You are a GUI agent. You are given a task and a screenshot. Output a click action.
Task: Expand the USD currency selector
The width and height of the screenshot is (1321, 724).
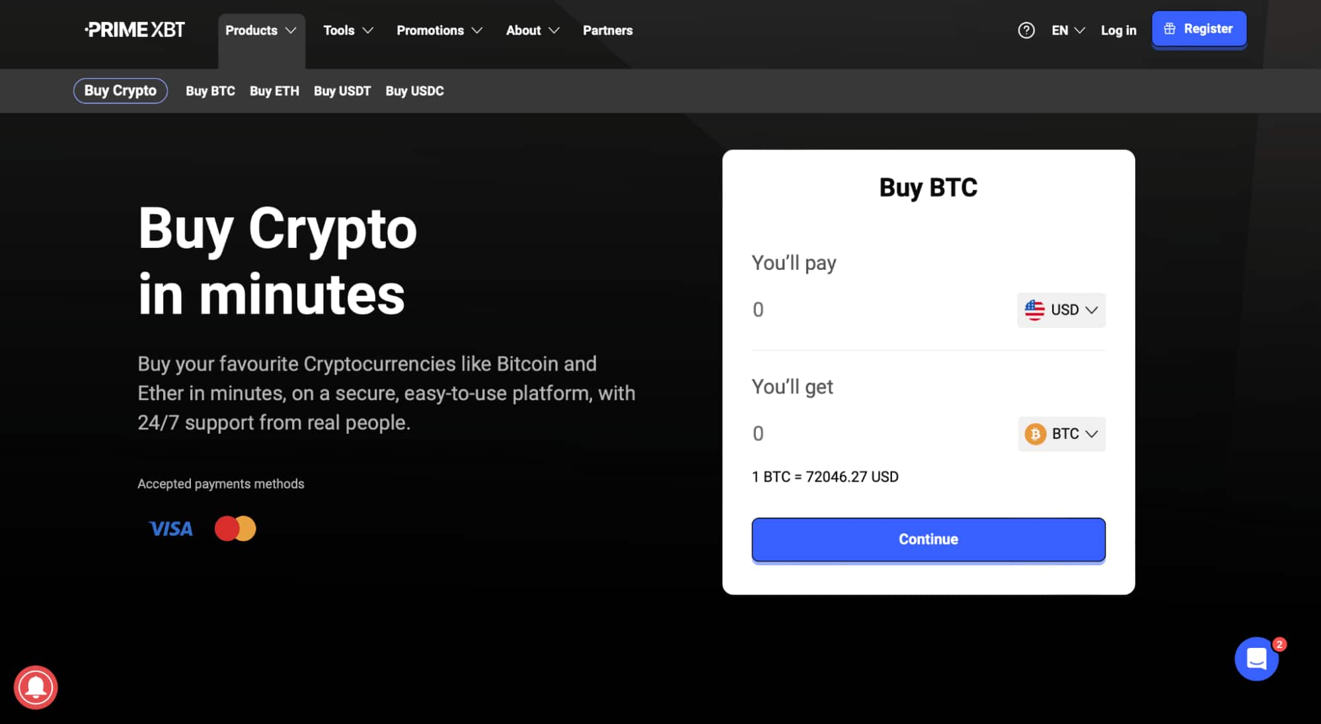pos(1061,310)
